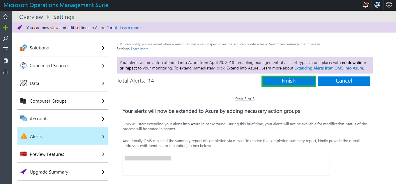Click the Preview Features toolbox icon

pyautogui.click(x=24, y=154)
